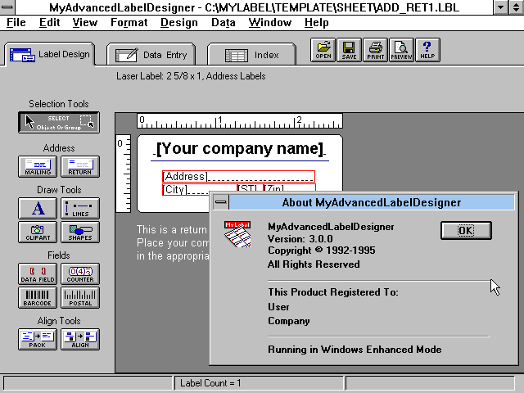Click the Save floppy disk icon
The image size is (524, 393).
tap(349, 50)
